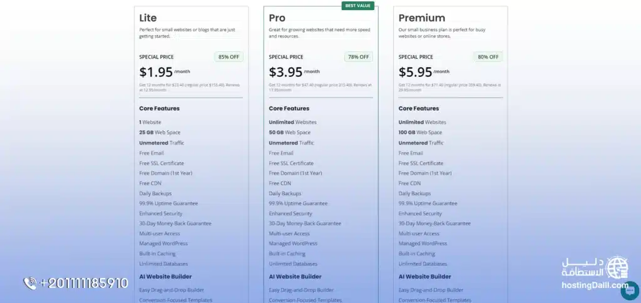The image size is (641, 303).
Task: Click the $1.95 per month price
Action: coord(156,72)
